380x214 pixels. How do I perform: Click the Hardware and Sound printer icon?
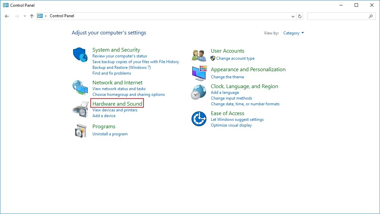click(x=80, y=109)
